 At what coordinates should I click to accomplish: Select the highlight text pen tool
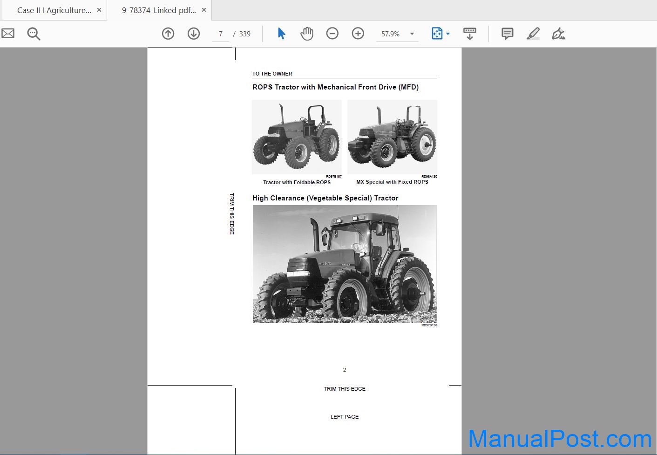[x=533, y=34]
